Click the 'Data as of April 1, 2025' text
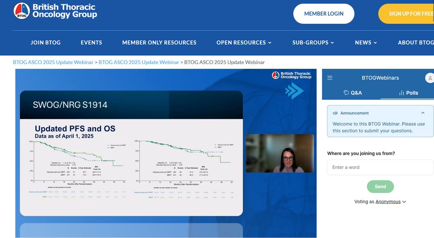Viewport: 434px width, 238px height. [64, 136]
